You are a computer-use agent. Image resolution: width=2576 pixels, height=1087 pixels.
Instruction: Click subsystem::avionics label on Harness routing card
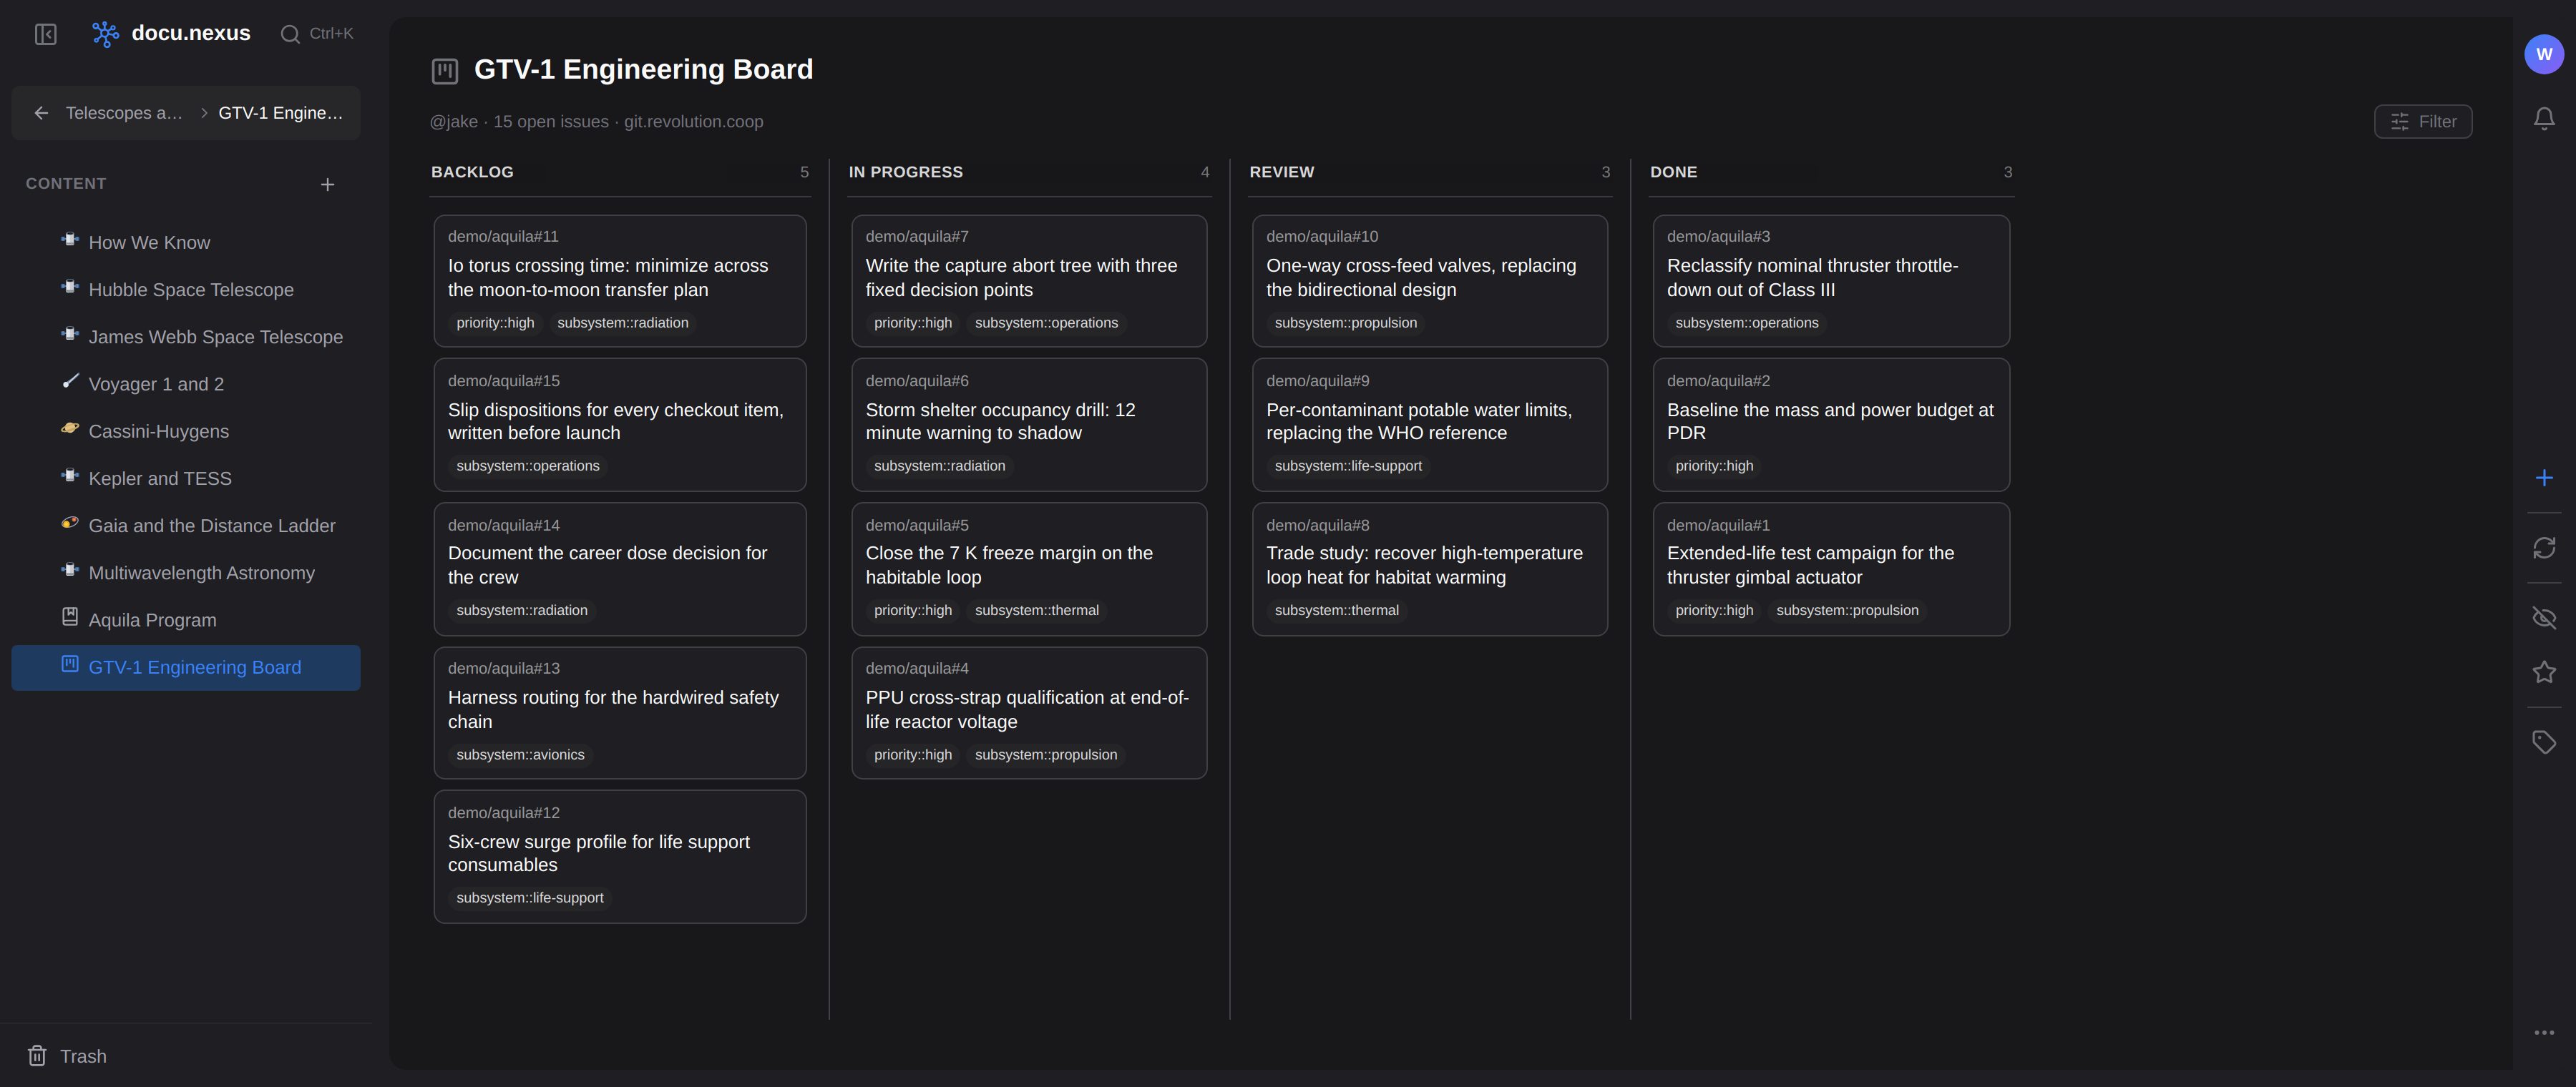click(x=520, y=755)
